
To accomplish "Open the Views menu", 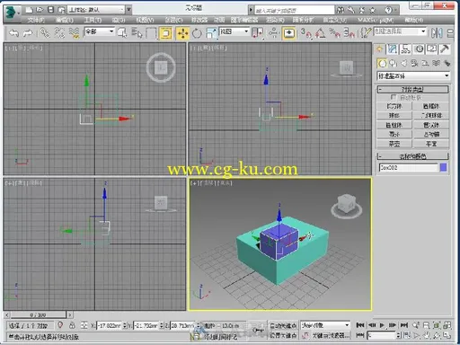I will pyautogui.click(x=145, y=20).
